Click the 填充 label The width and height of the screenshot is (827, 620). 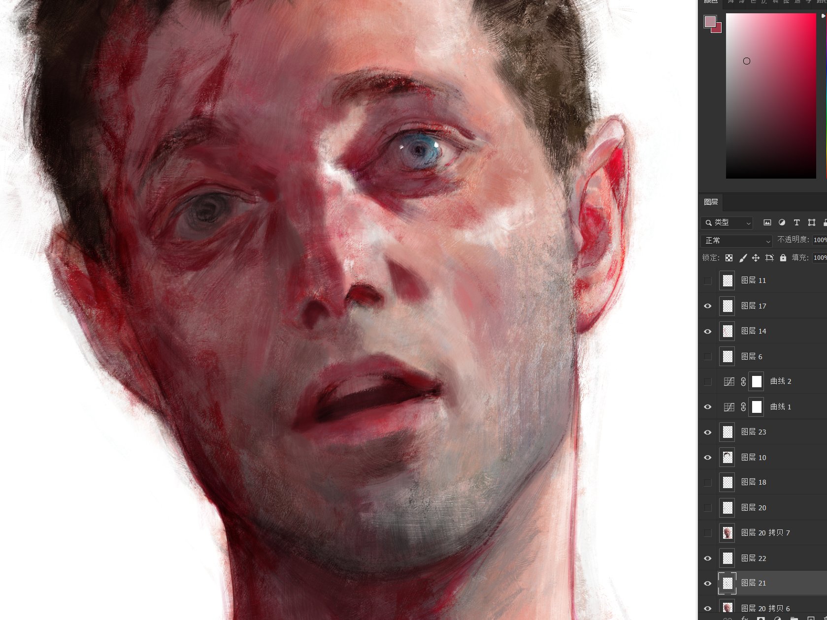click(800, 258)
